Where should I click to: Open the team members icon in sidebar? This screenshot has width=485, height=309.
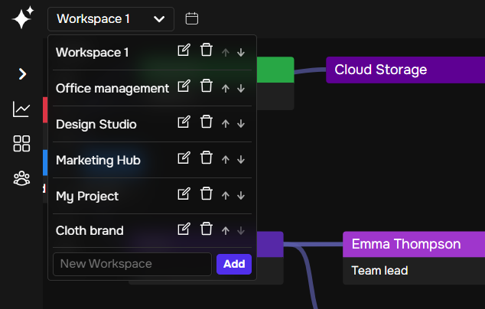point(21,178)
